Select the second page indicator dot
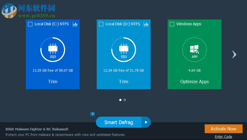 tap(125, 100)
